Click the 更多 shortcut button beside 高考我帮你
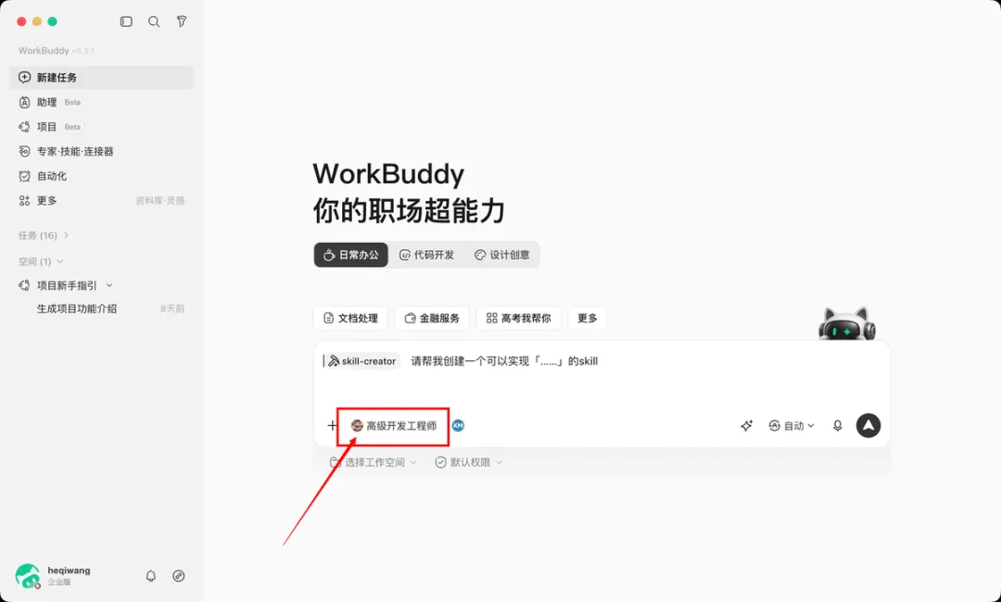This screenshot has height=602, width=1001. [x=588, y=319]
